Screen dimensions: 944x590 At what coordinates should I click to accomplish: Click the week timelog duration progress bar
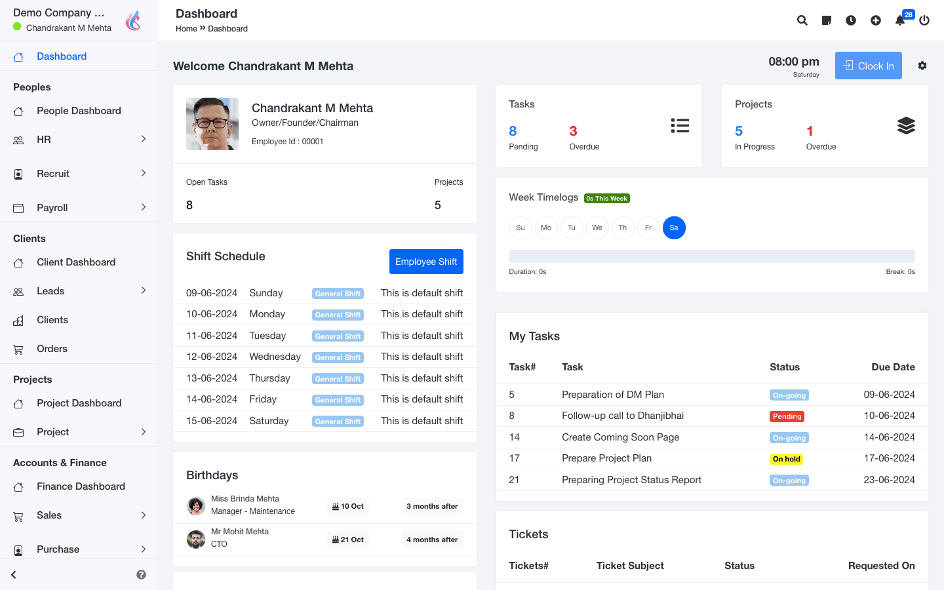click(712, 256)
